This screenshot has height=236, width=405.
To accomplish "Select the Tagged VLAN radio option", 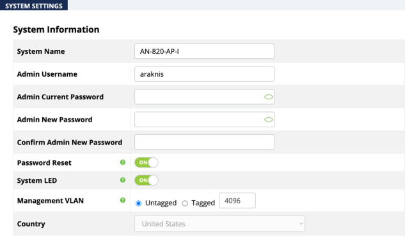I will [x=185, y=203].
